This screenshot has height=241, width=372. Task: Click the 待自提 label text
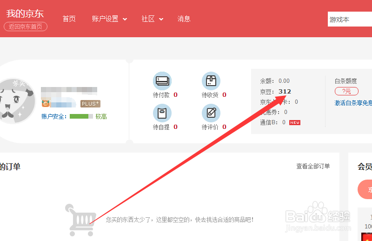[161, 127]
